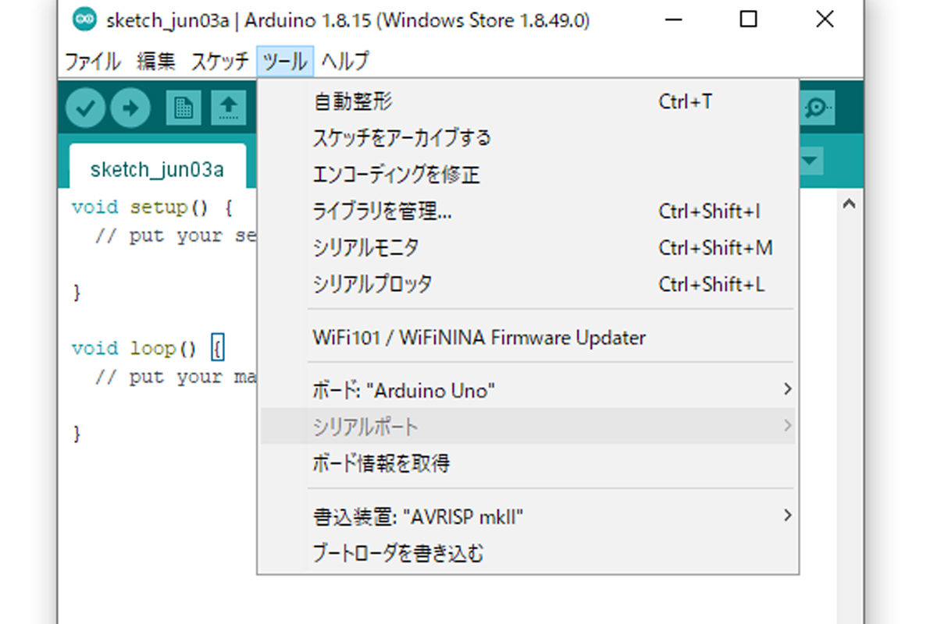Click the Upload arrow toolbar icon
This screenshot has width=937, height=624.
pos(130,108)
